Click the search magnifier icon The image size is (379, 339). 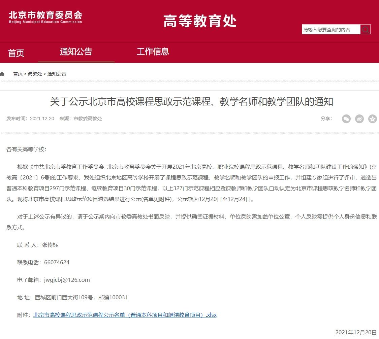[x=365, y=30]
